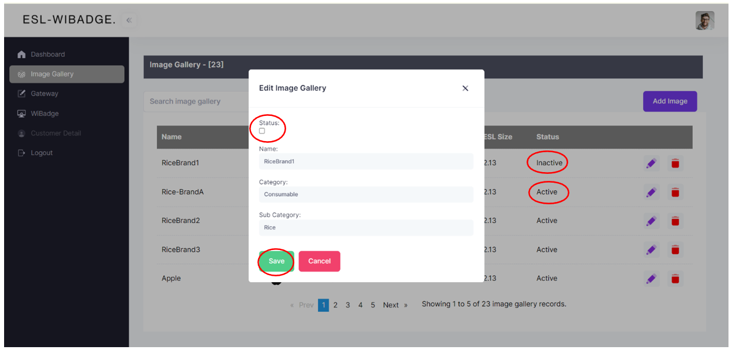Open Dashboard in the sidebar

pos(47,54)
